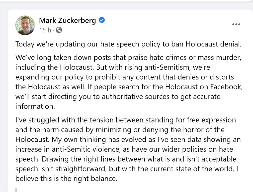253x192 pixels.
Task: Open the post options three-dot menu
Action: click(x=236, y=24)
